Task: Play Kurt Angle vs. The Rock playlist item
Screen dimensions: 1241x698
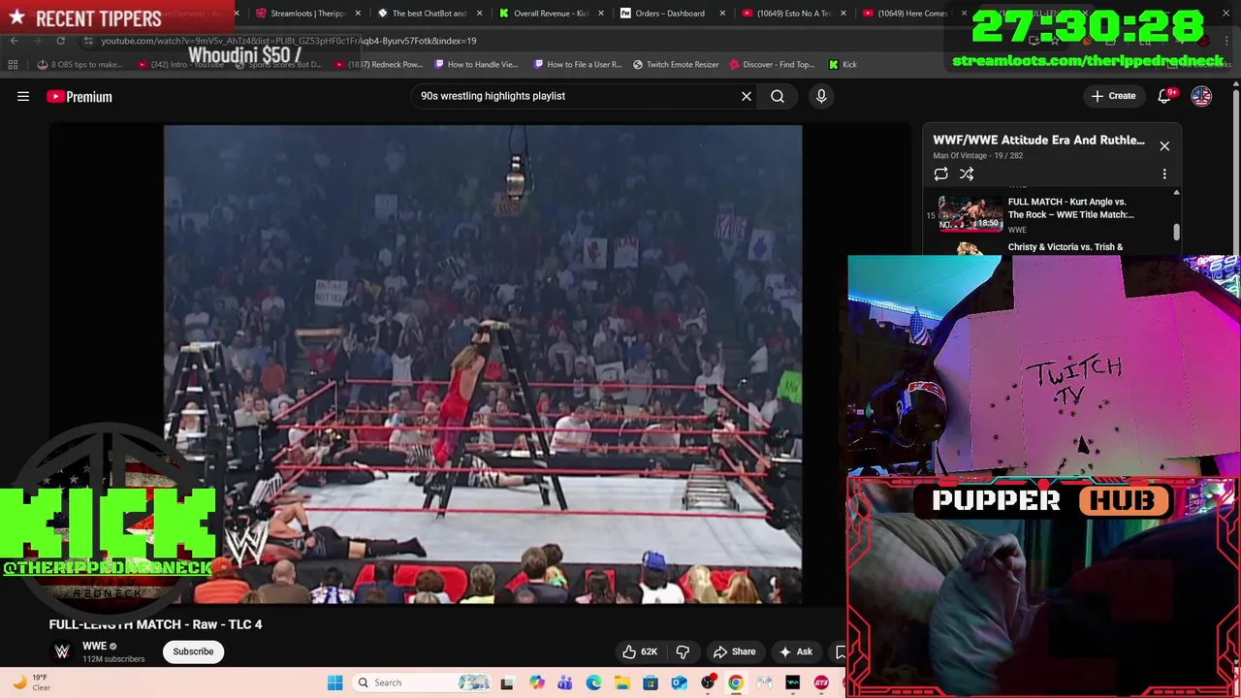Action: click(1070, 208)
